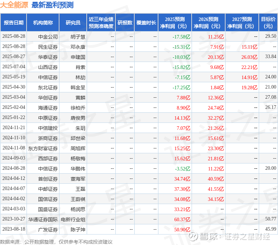Click analyst name 胡子慧
The image size is (278, 245).
[78, 37]
